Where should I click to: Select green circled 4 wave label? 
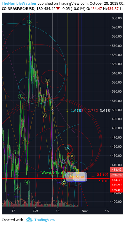coord(27,183)
